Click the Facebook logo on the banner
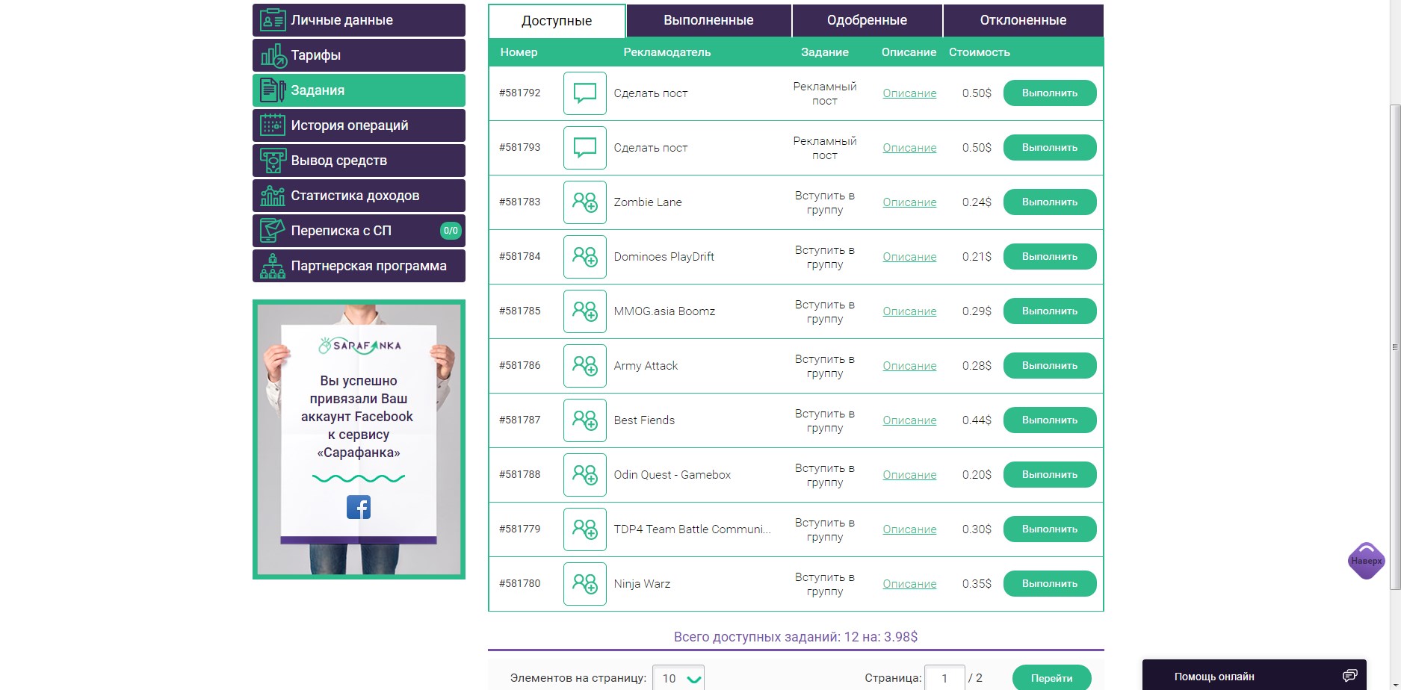Viewport: 1401px width, 690px height. pos(359,507)
